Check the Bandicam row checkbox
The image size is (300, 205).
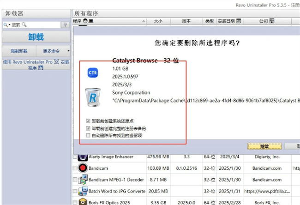tap(75, 168)
